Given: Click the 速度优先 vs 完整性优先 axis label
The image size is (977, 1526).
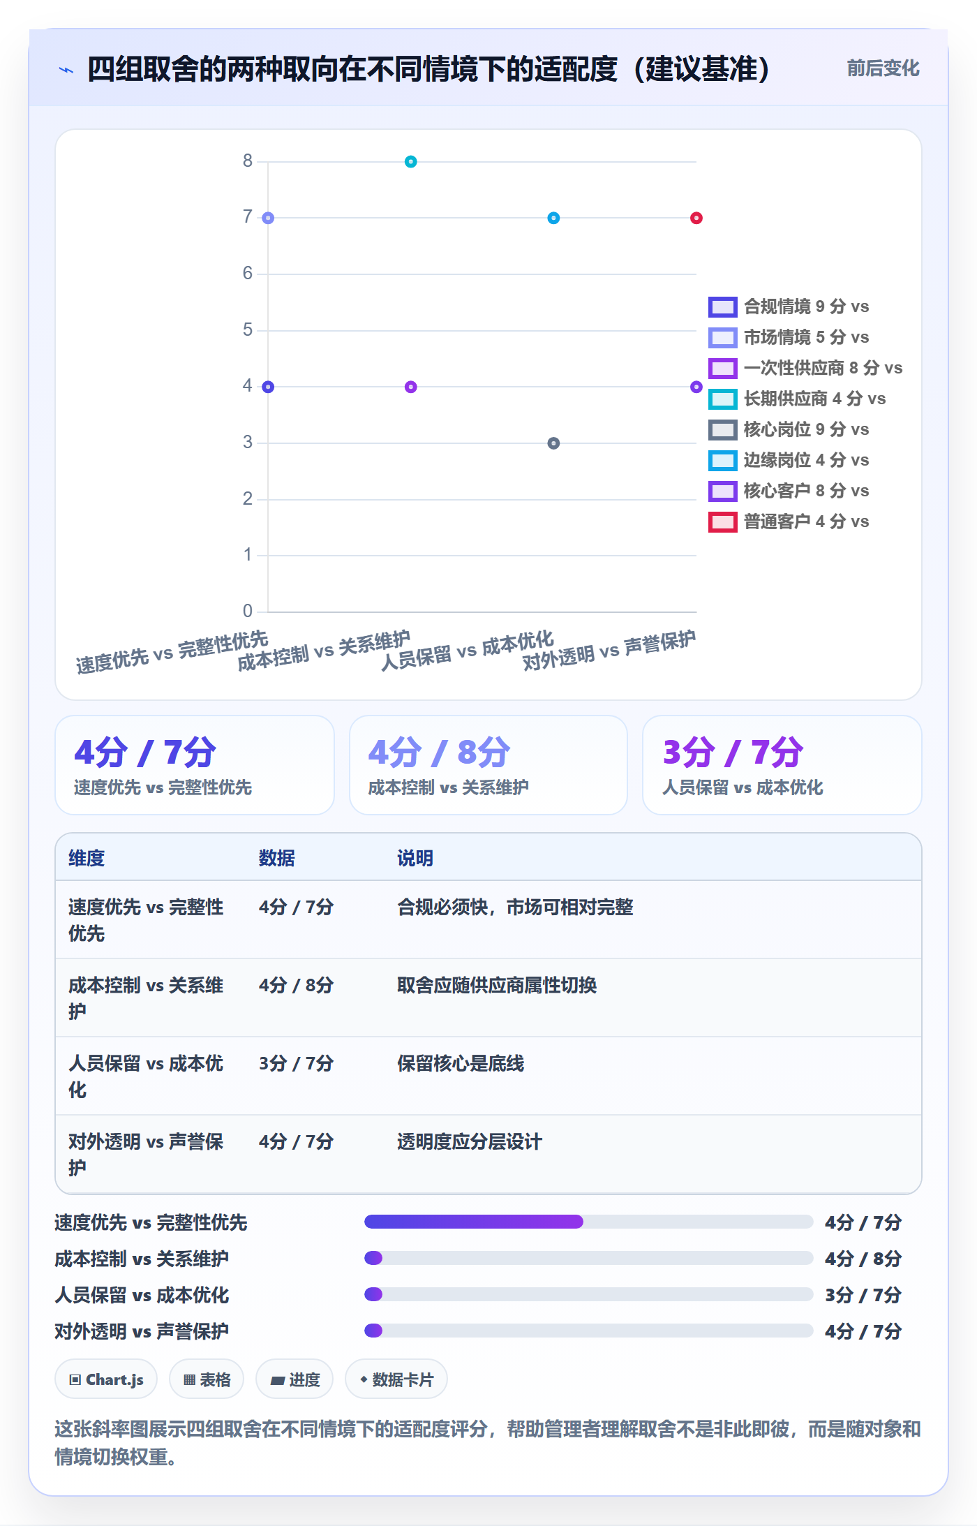Looking at the screenshot, I should pos(172,653).
